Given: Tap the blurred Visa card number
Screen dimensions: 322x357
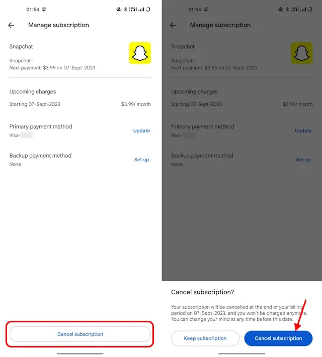Looking at the screenshot, I should pyautogui.click(x=27, y=135).
